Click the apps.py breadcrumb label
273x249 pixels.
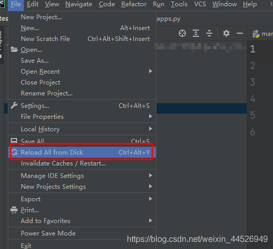(168, 19)
